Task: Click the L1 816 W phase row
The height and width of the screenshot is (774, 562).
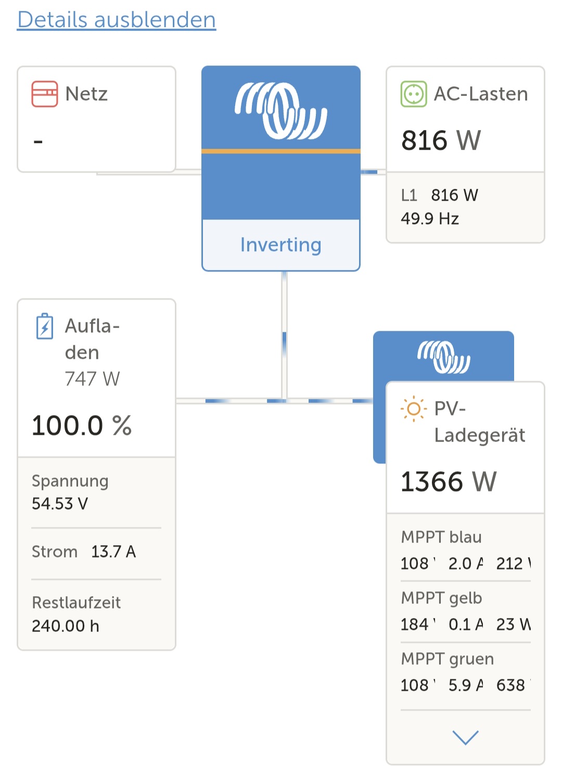Action: [440, 195]
